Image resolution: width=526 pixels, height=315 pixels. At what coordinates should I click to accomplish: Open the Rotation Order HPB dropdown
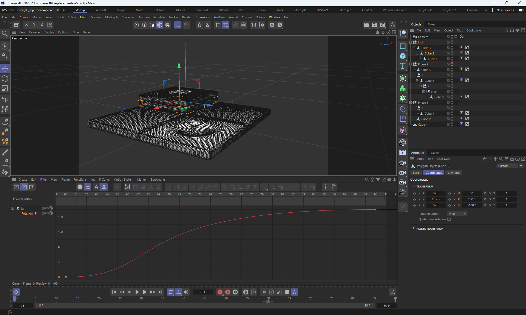pyautogui.click(x=457, y=214)
